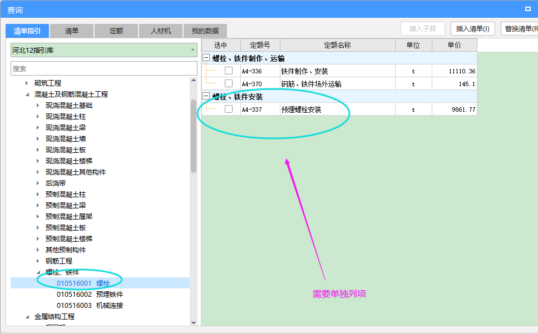Viewport: 538px width, 334px height.
Task: Expand the 现浇混凝土基础 node
Action: [x=38, y=105]
